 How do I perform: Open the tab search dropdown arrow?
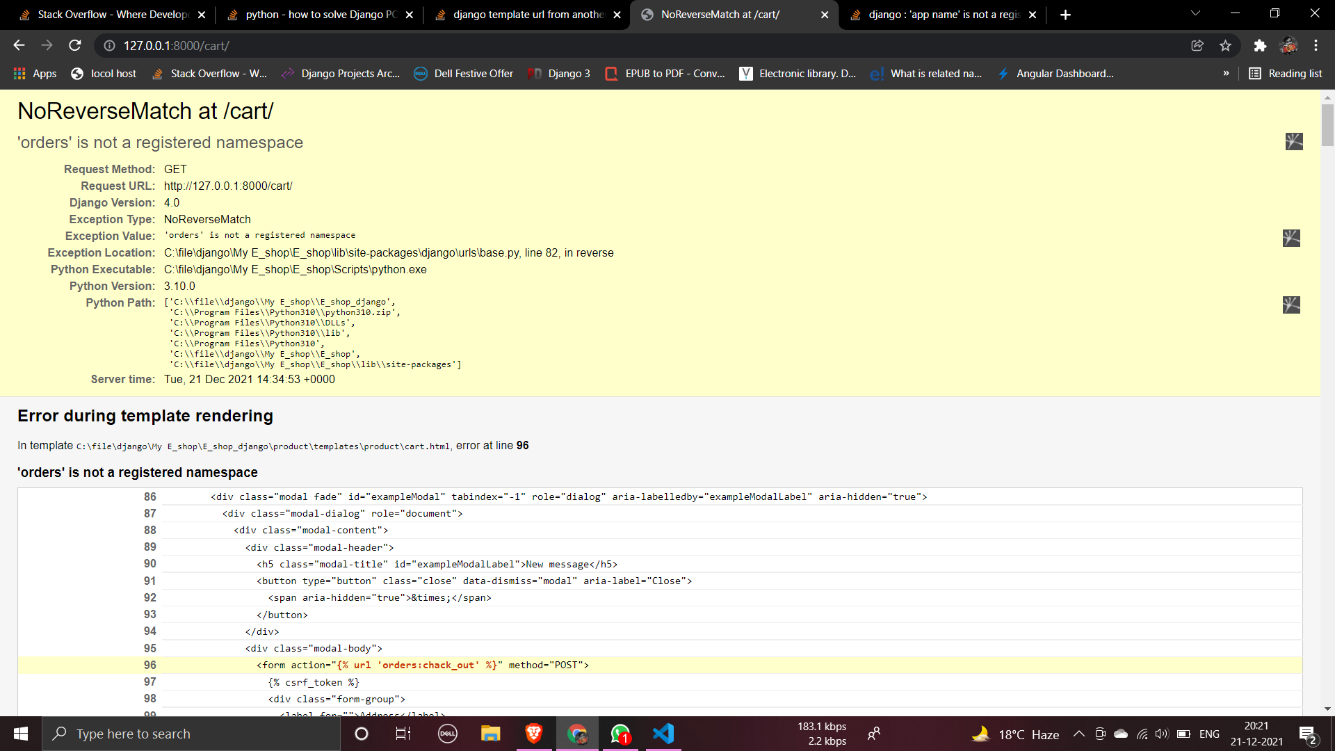1195,14
